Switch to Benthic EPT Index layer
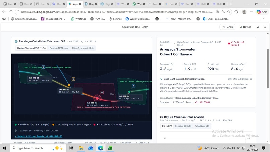The height and width of the screenshot is (152, 270). coord(59,48)
